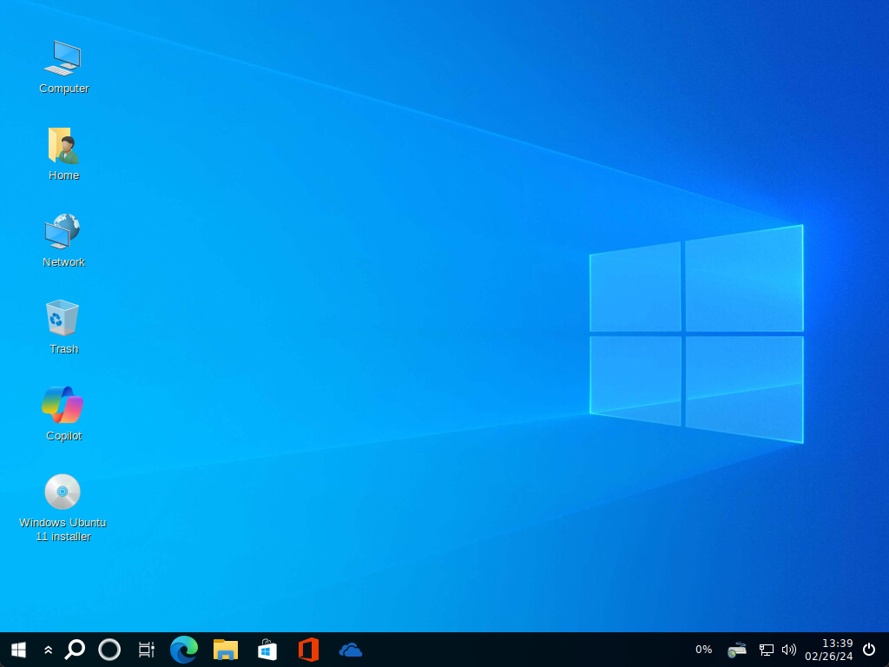Screen dimensions: 889x667
Task: Expand the double-chevron arrow in taskbar
Action: (x=48, y=650)
